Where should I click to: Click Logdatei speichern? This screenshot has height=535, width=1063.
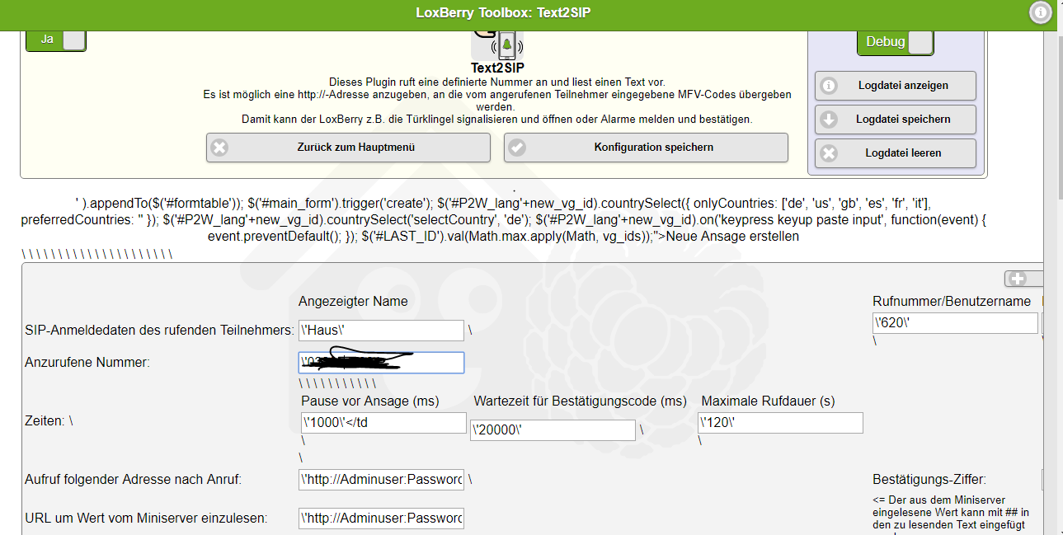click(x=896, y=120)
